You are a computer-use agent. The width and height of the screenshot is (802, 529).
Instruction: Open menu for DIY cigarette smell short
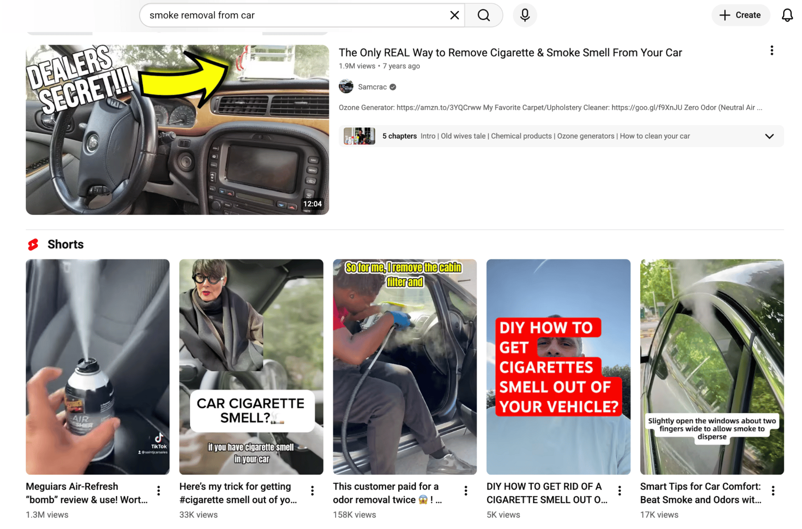click(x=619, y=491)
